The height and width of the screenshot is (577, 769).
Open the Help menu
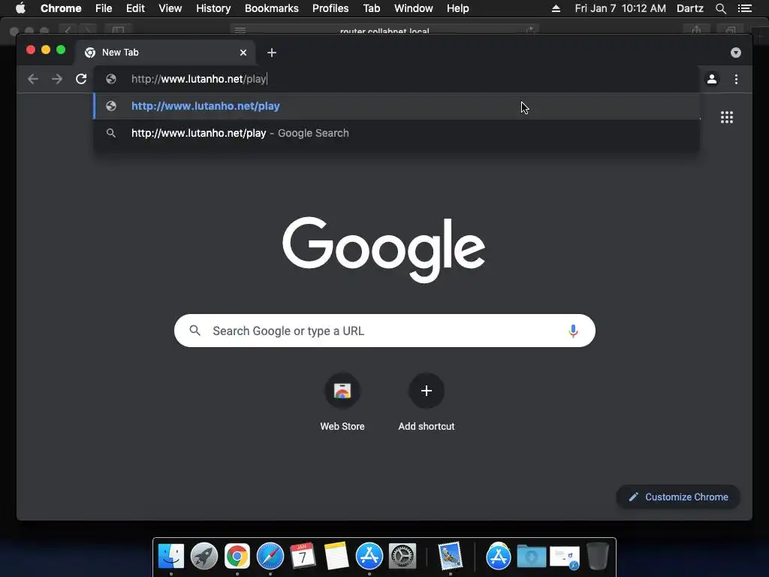pos(457,8)
